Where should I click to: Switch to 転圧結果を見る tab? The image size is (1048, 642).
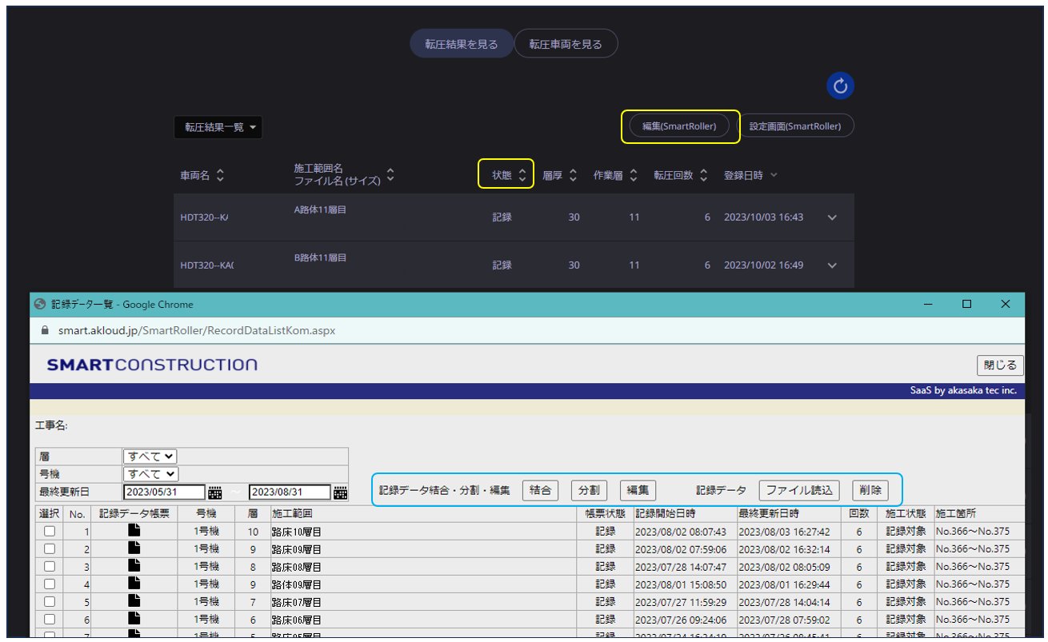click(461, 44)
